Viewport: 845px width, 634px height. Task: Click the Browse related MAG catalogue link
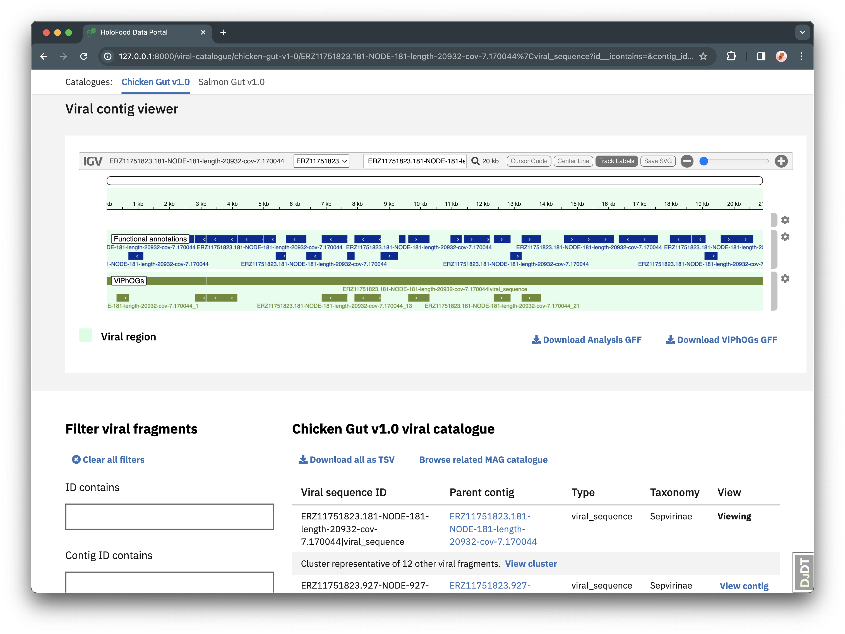tap(483, 459)
